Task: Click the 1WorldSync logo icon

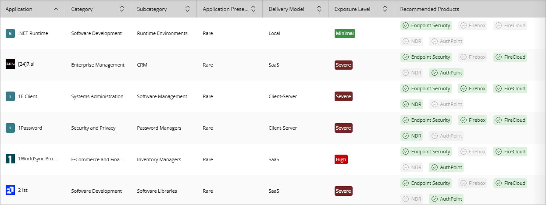Action: pyautogui.click(x=10, y=159)
